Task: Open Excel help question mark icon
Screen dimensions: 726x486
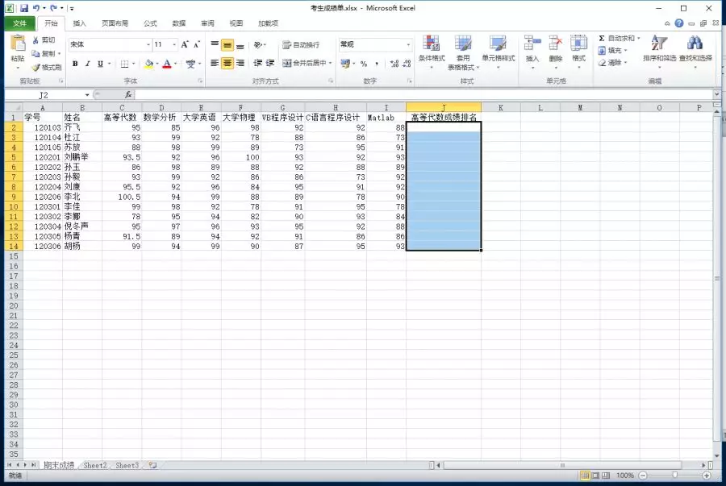Action: click(678, 23)
